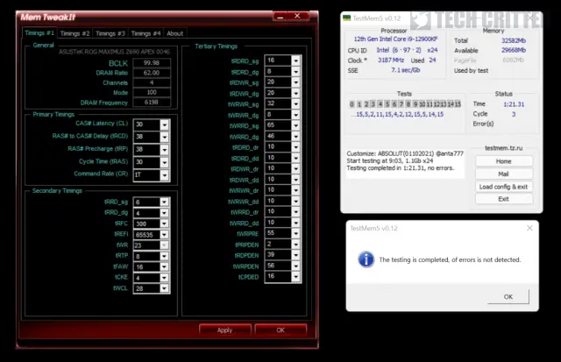Minimize the Mem TweakIt window
The width and height of the screenshot is (561, 362).
280,16
